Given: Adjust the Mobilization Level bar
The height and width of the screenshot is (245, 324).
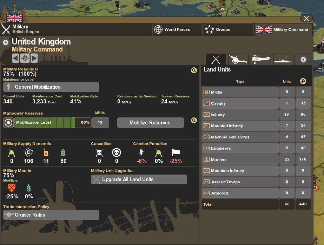Looking at the screenshot, I should [53, 123].
